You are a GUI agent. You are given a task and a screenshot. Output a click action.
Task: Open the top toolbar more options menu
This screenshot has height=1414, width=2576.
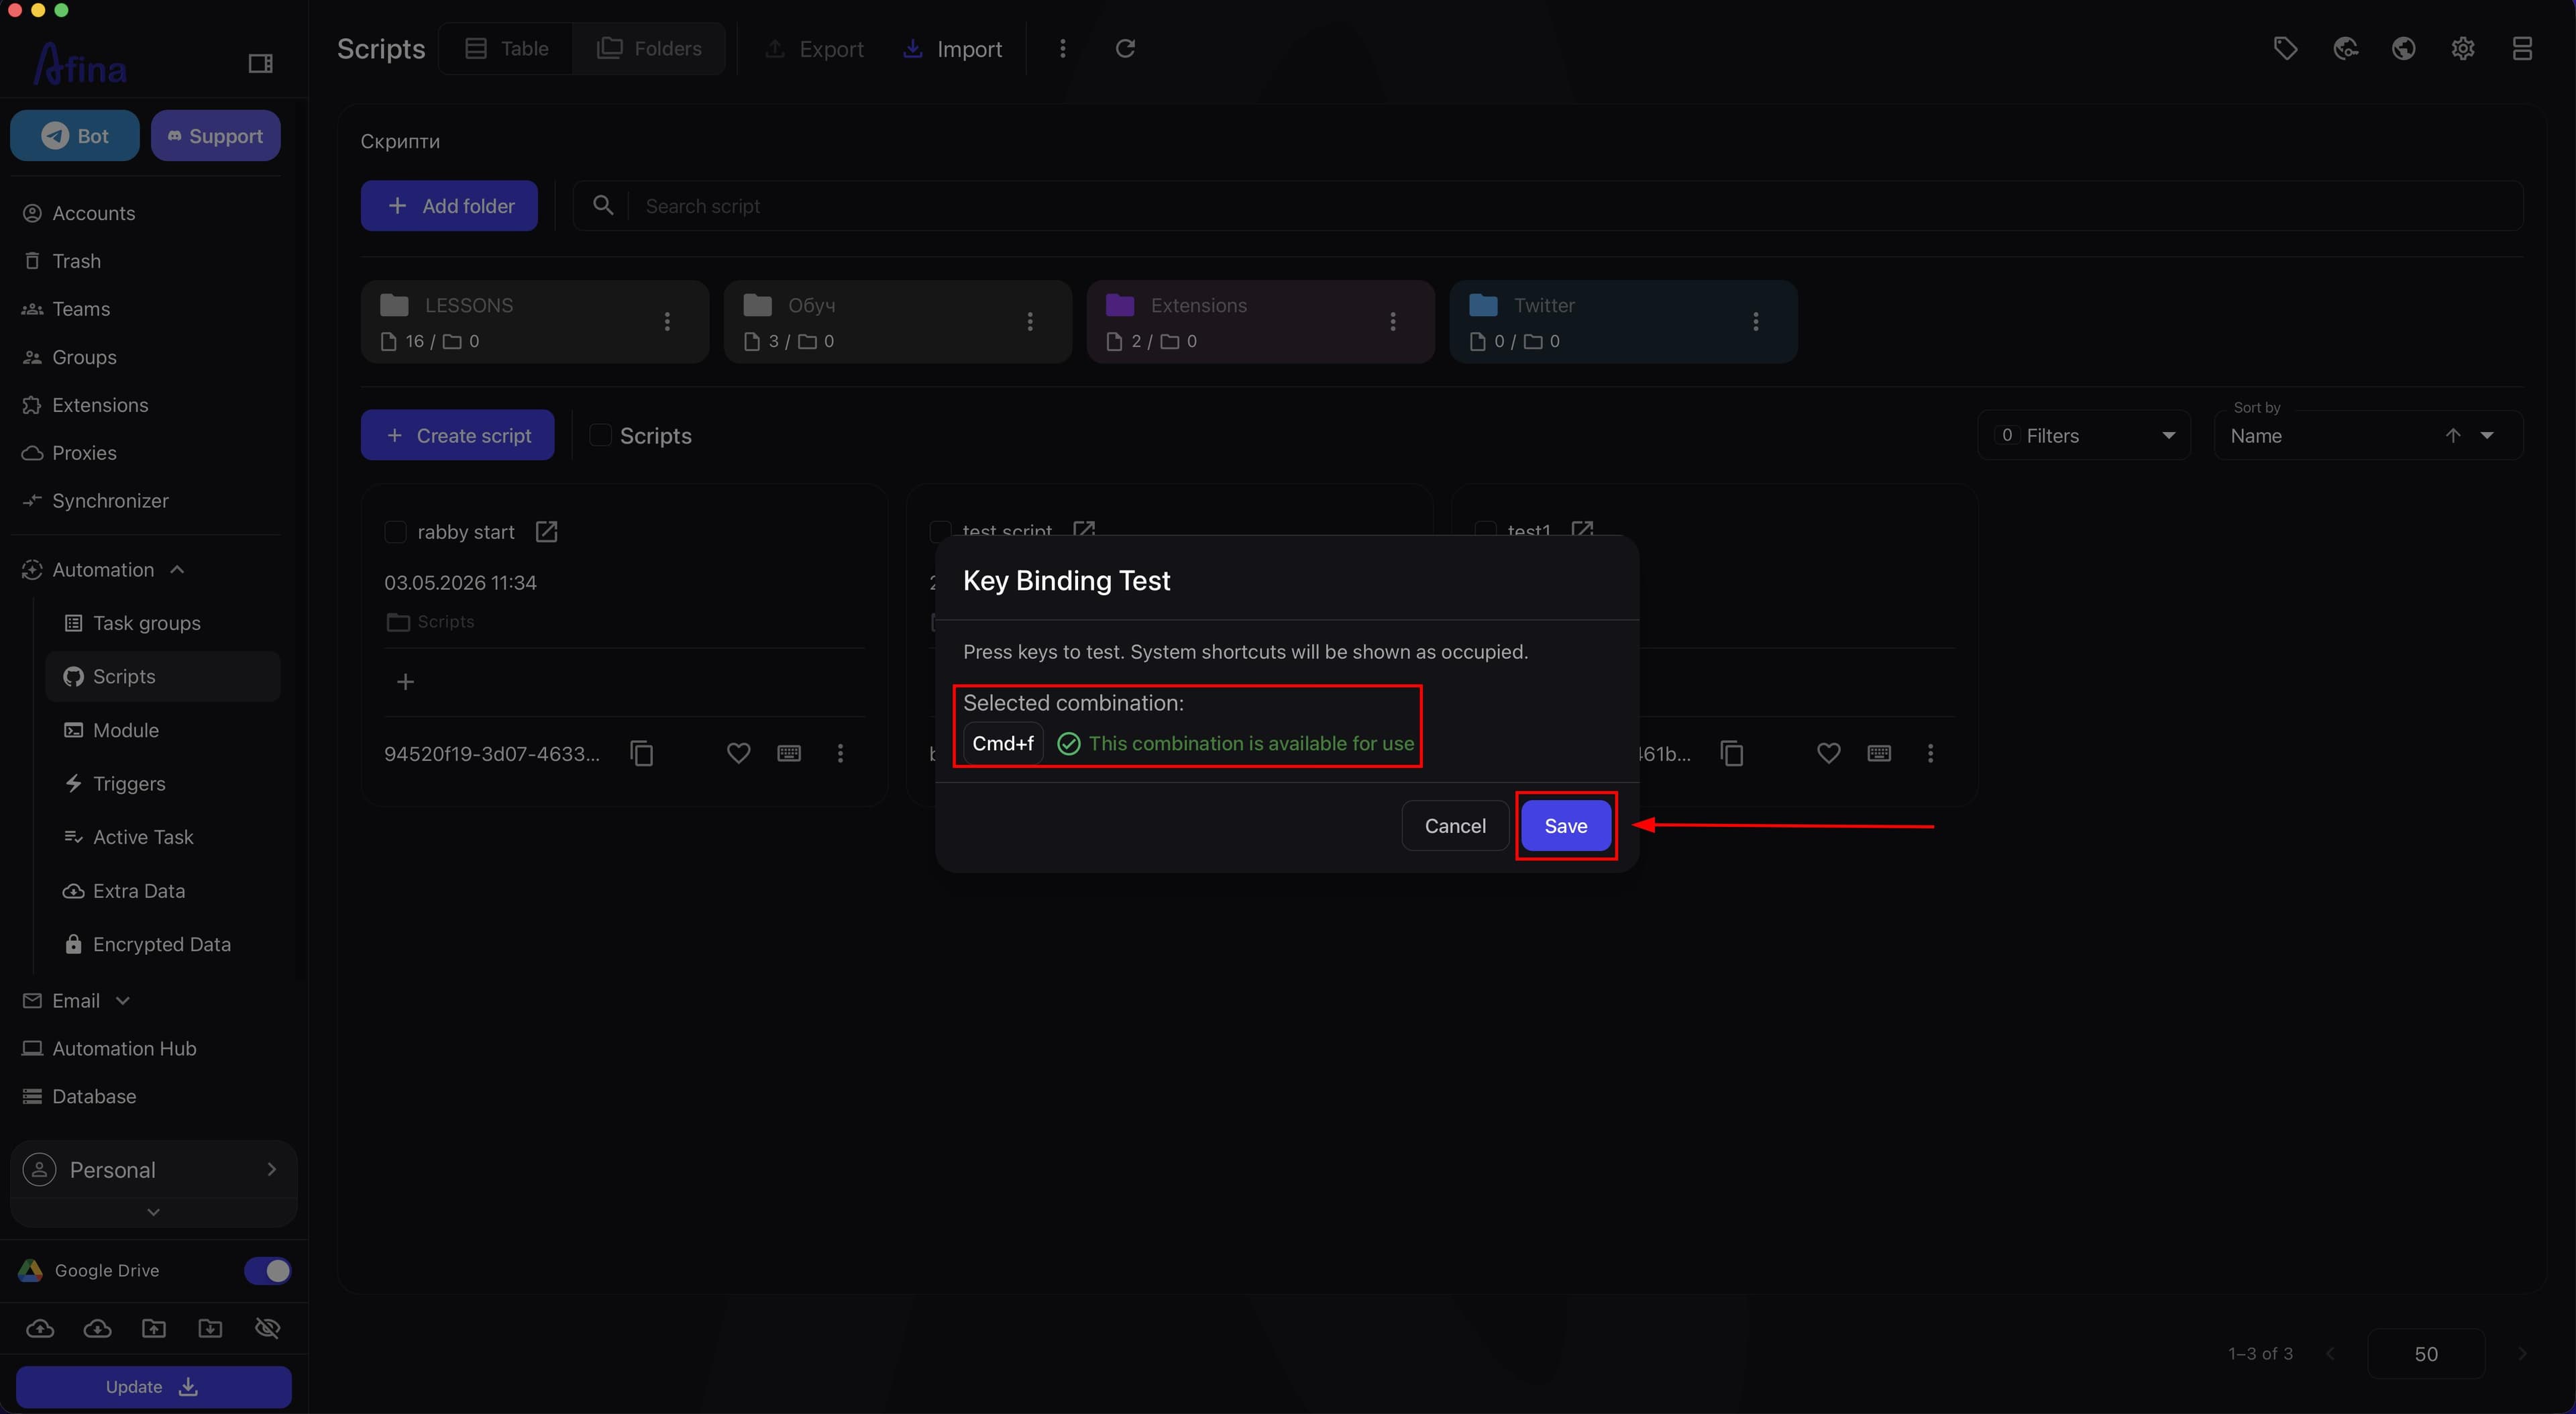pyautogui.click(x=1062, y=48)
